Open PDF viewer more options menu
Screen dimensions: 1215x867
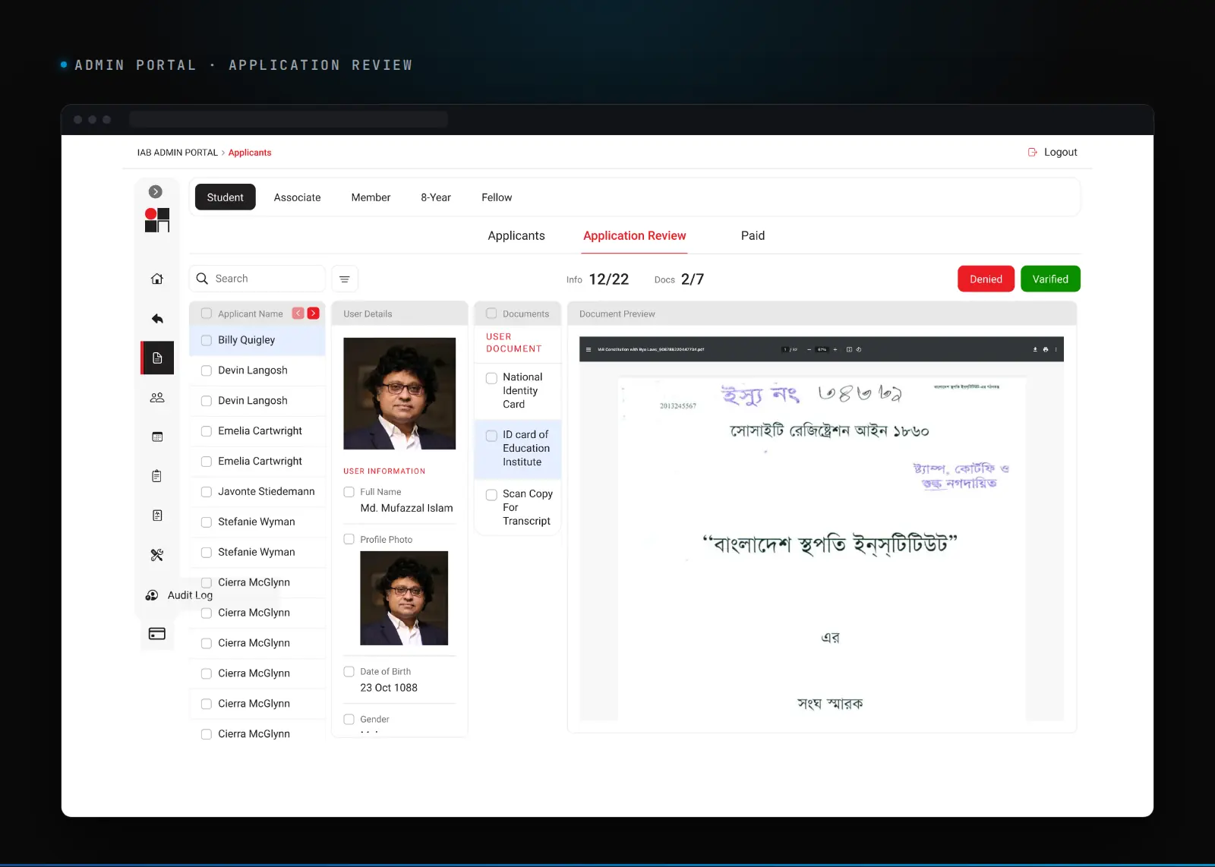click(x=1056, y=350)
